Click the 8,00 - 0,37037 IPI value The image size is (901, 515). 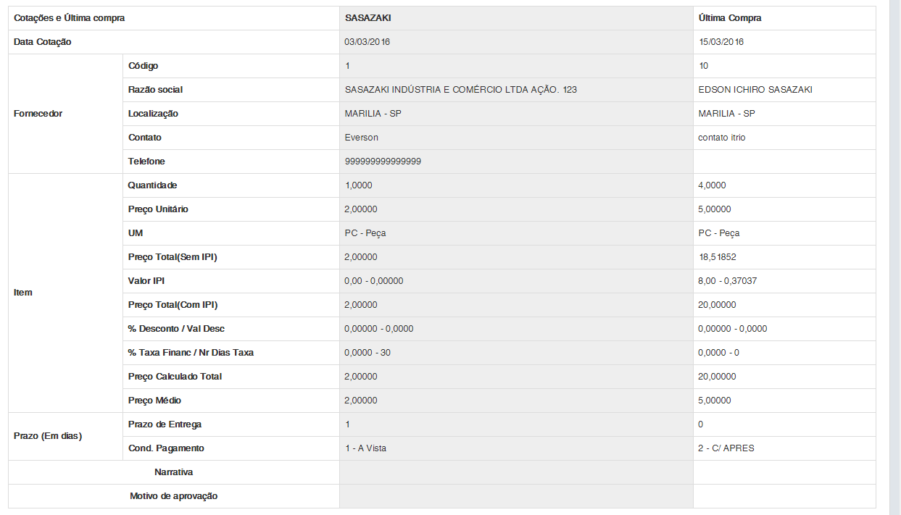pos(727,281)
